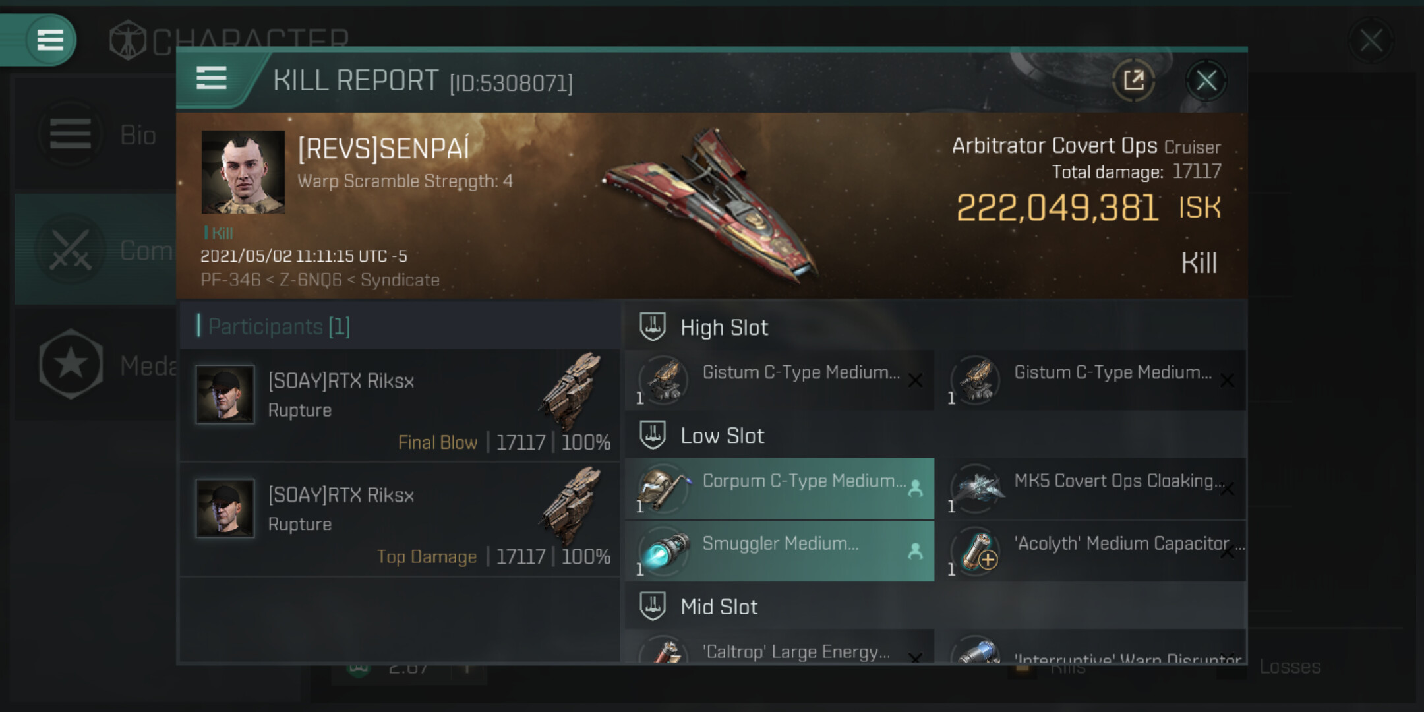1424x712 pixels.
Task: Close the kill report window
Action: [x=1206, y=80]
